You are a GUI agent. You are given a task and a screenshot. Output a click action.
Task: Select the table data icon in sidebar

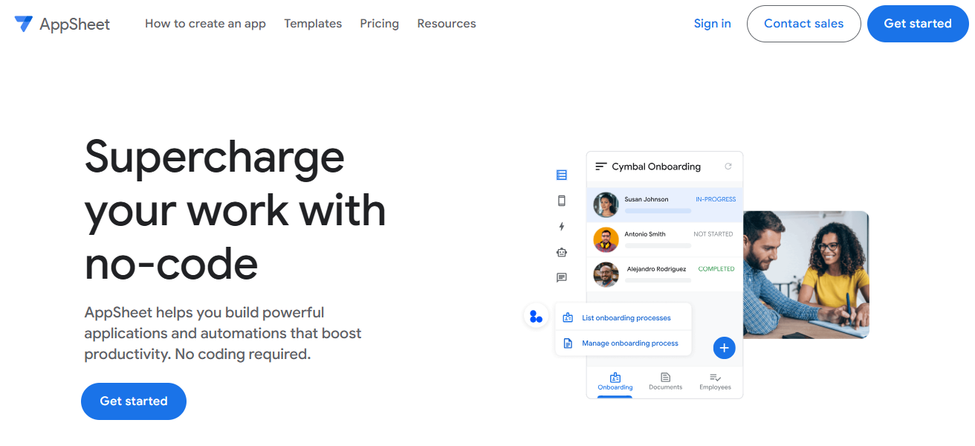(562, 175)
